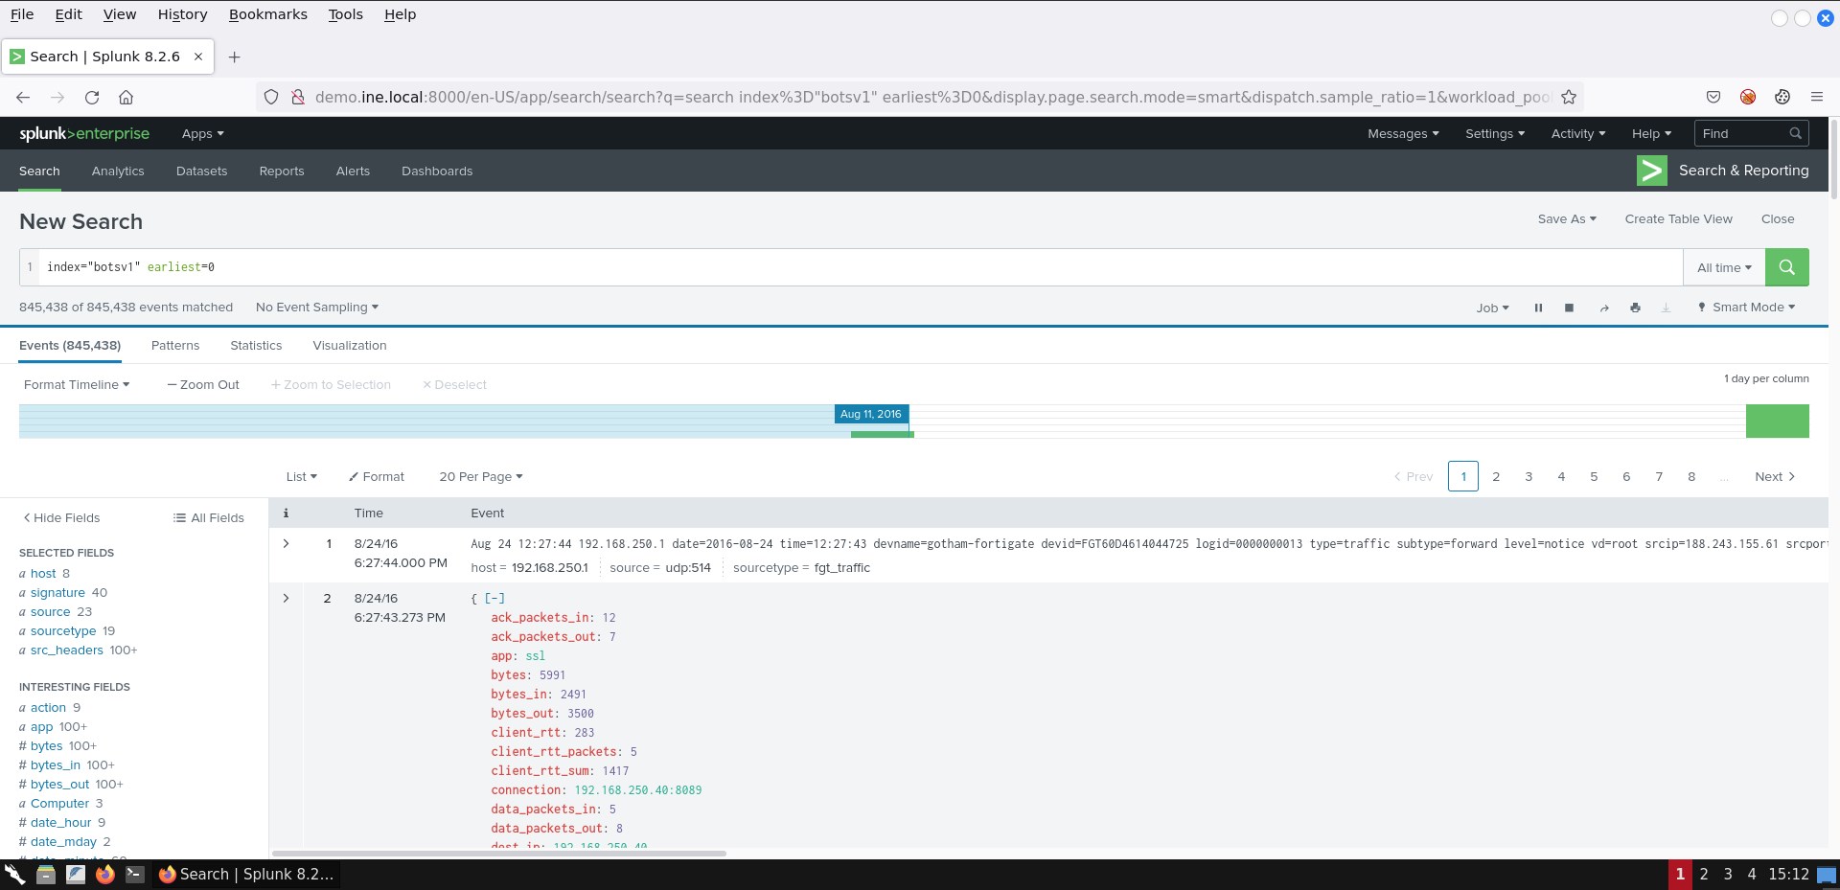1840x890 pixels.
Task: Open the Messages dropdown
Action: point(1403,133)
